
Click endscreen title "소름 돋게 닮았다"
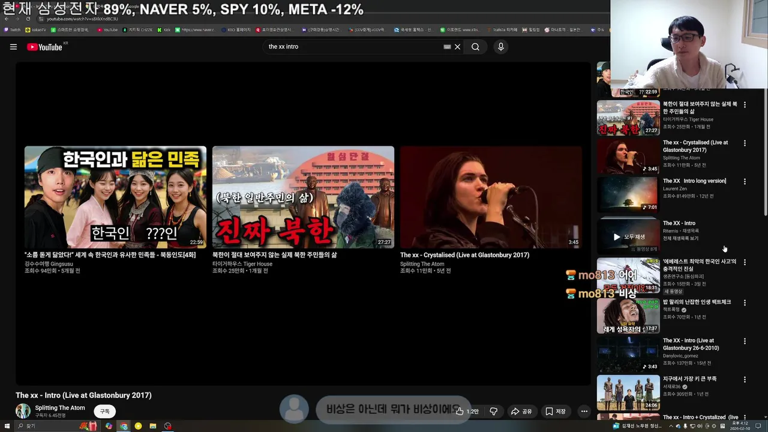tap(110, 255)
